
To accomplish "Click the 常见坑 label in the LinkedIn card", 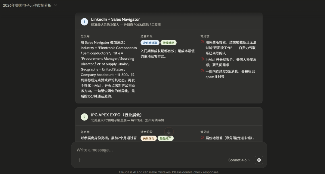I will point(205,36).
